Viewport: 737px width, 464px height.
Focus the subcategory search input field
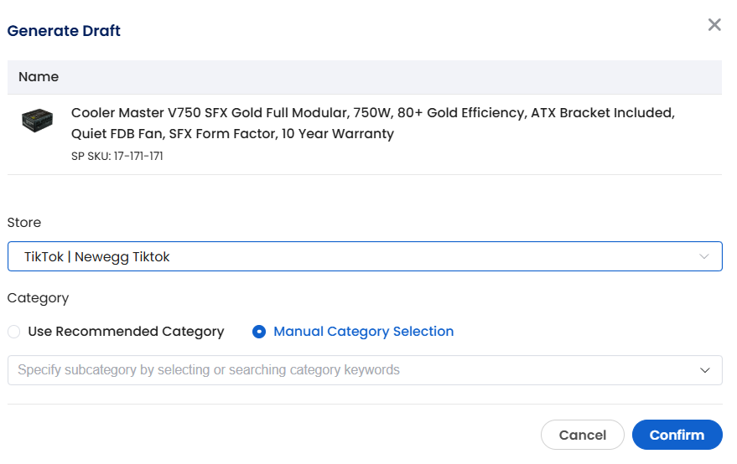point(365,370)
